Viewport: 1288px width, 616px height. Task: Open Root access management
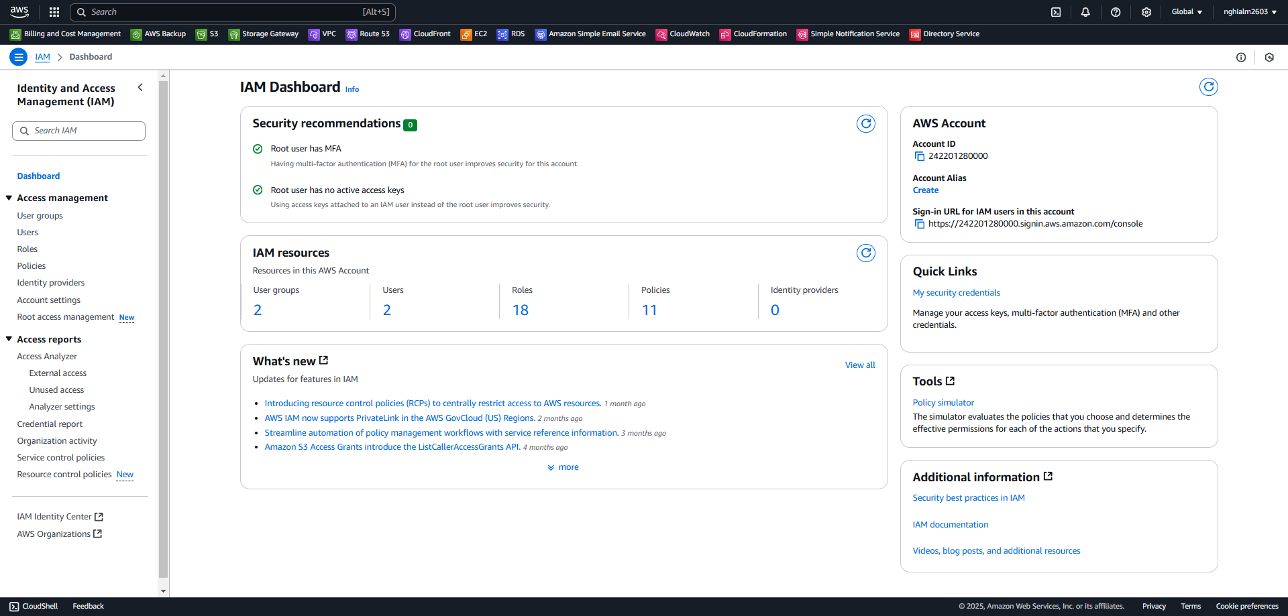(x=66, y=317)
